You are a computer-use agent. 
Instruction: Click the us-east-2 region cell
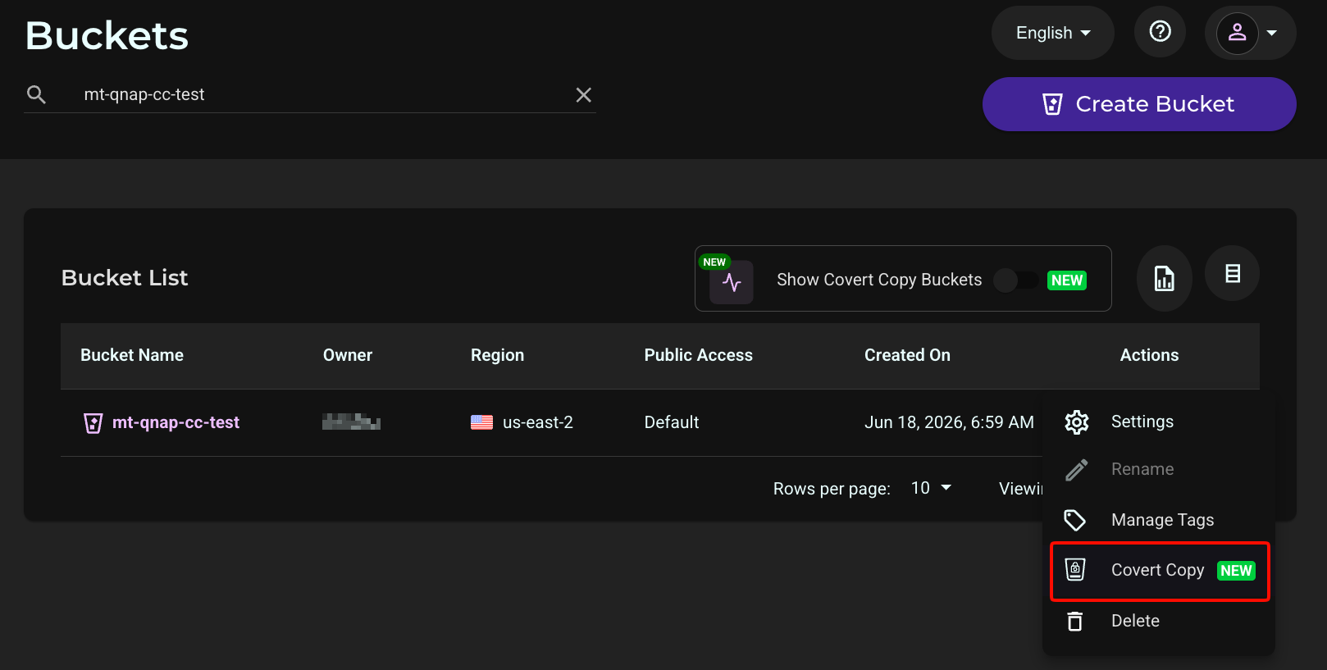pyautogui.click(x=537, y=422)
